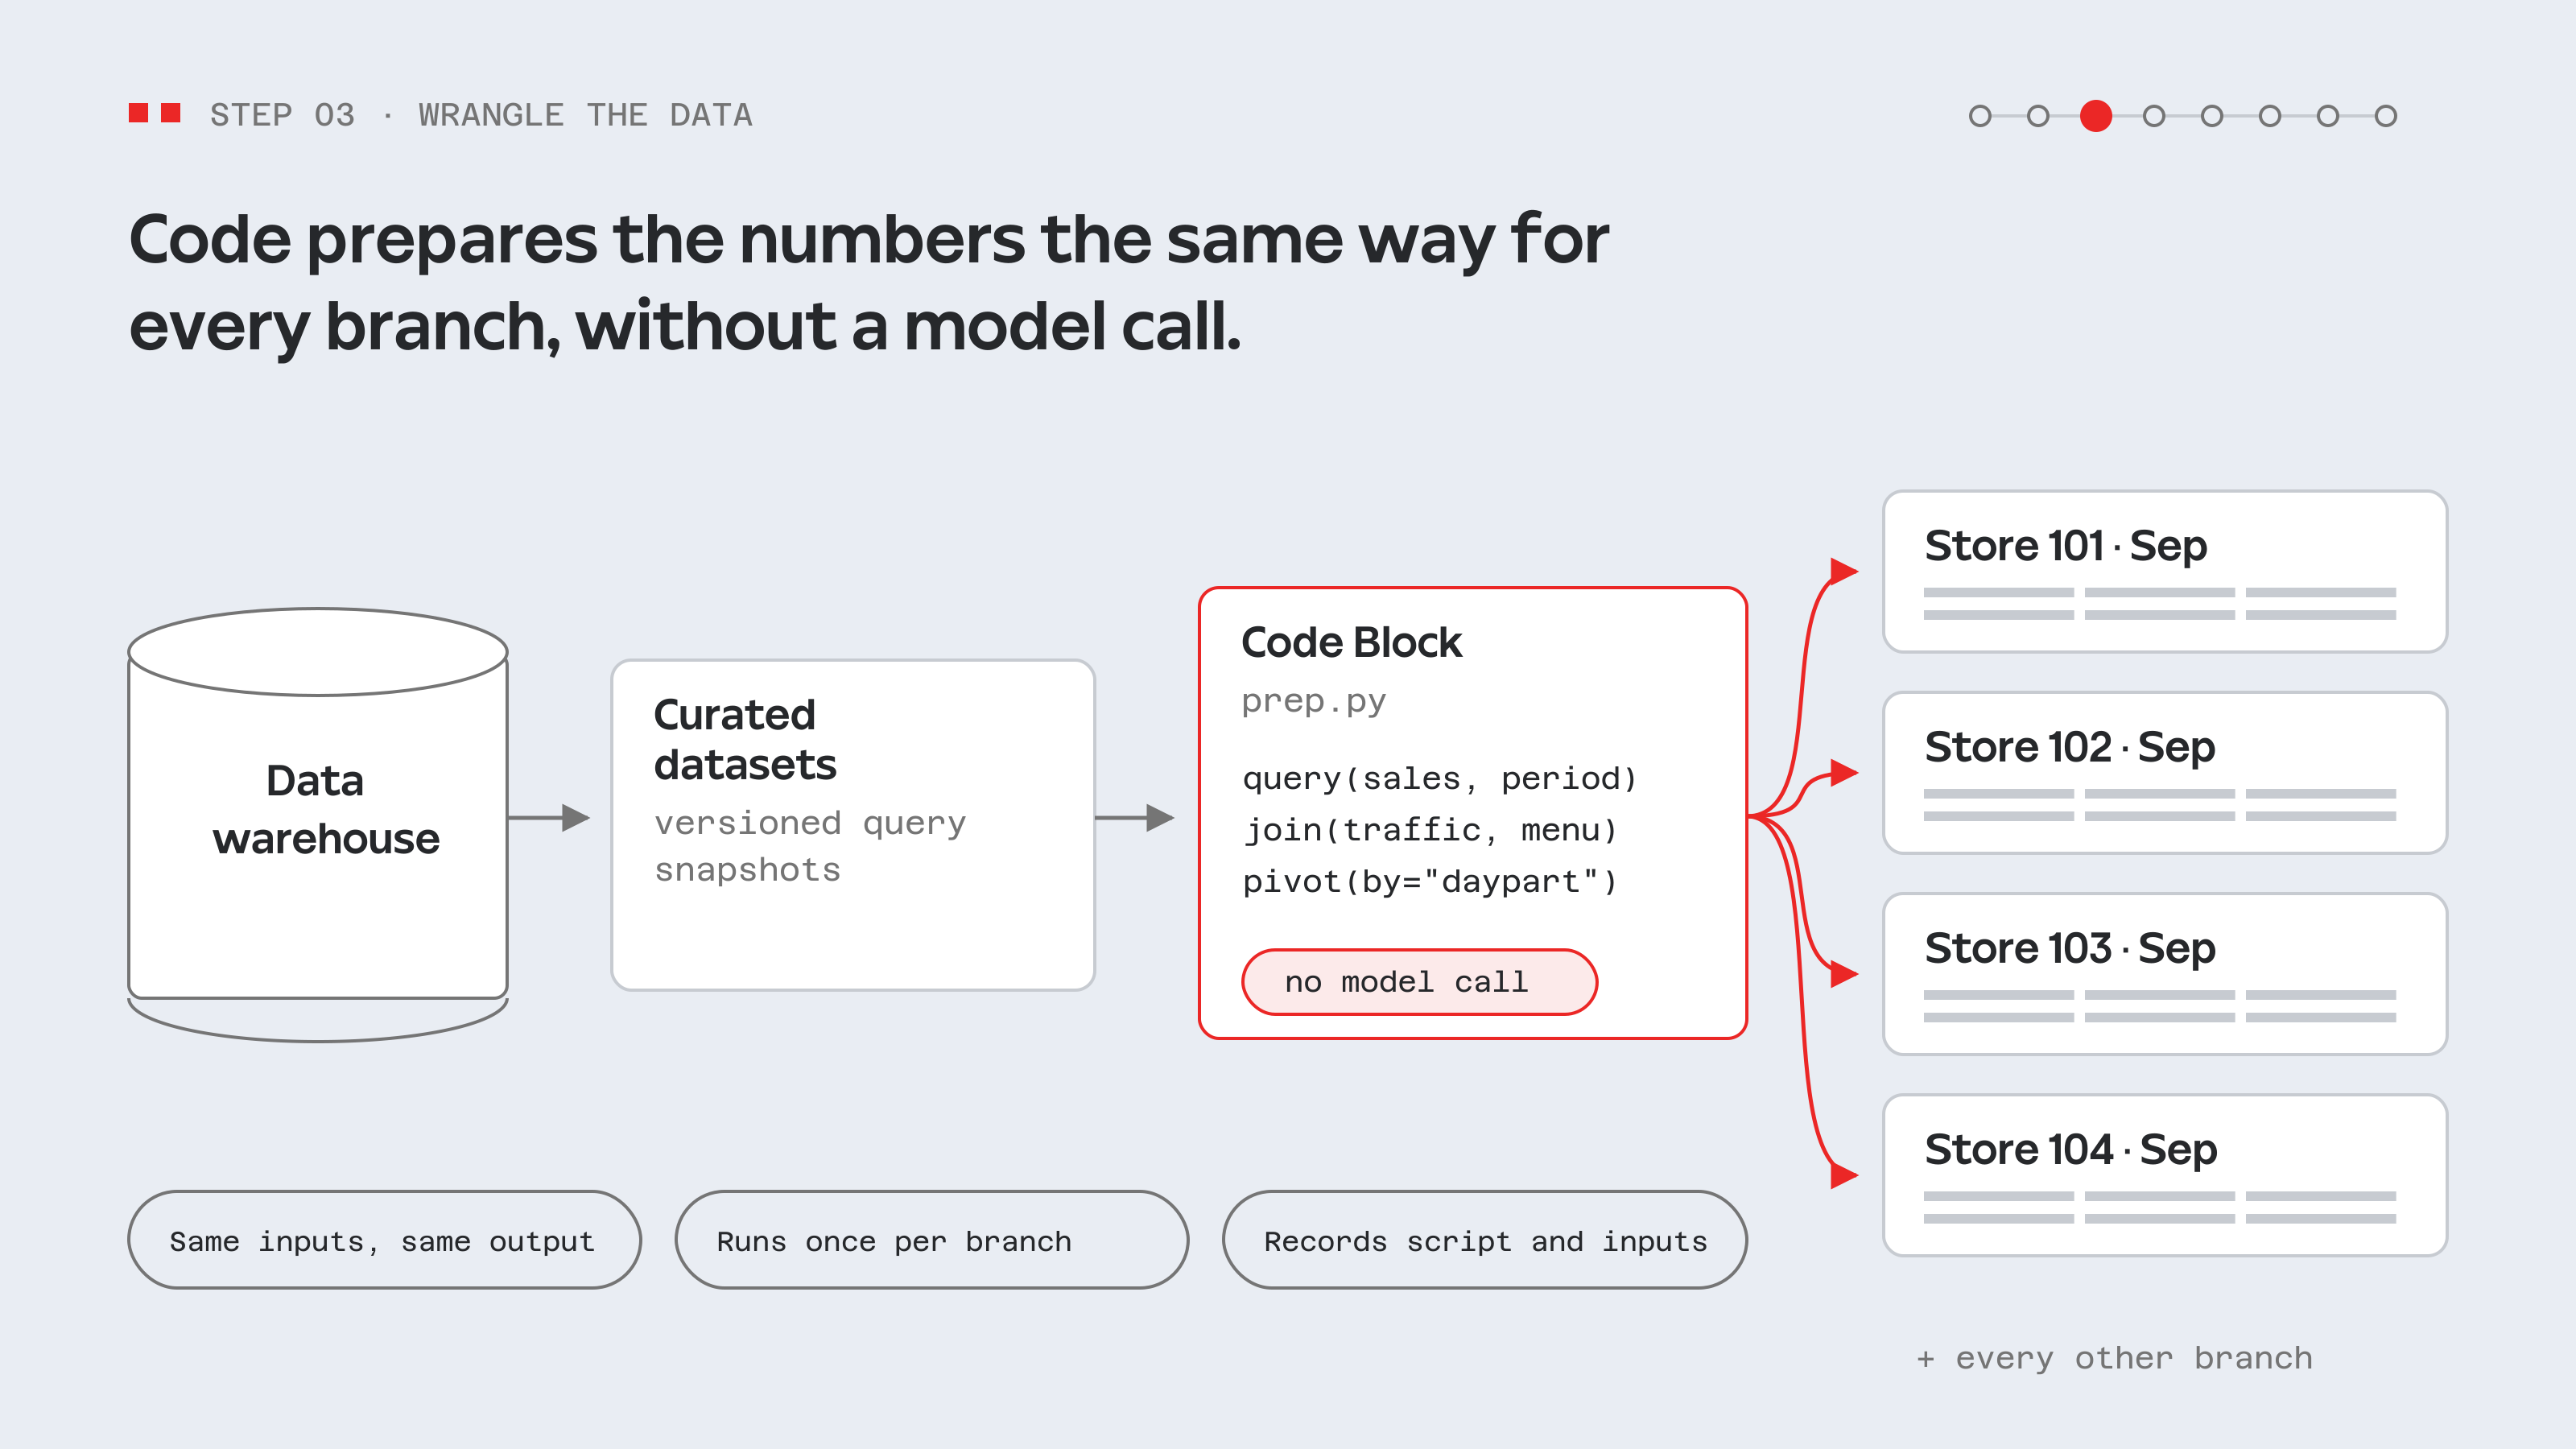Viewport: 2576px width, 1449px height.
Task: Open the Store 102 · Sep card
Action: (2165, 772)
